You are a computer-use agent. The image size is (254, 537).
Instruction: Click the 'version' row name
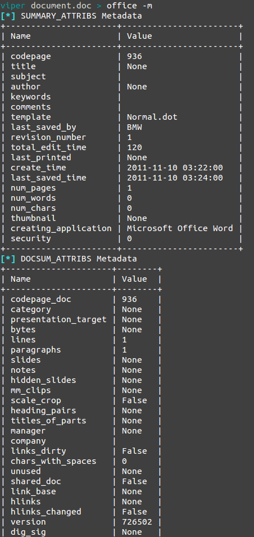[x=29, y=522]
